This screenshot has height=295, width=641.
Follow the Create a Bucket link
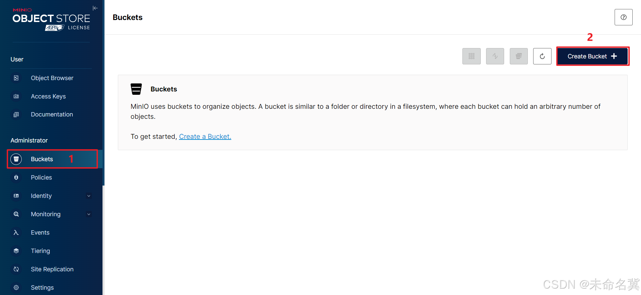[x=205, y=136]
